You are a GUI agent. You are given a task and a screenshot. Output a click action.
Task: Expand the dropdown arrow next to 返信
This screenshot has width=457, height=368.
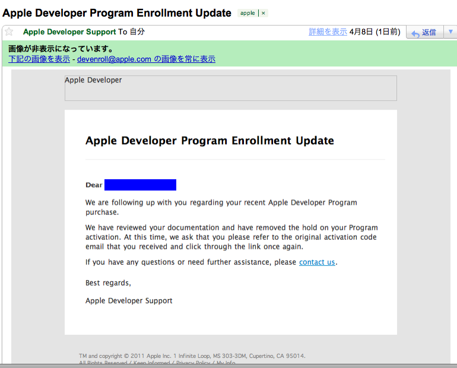point(450,32)
